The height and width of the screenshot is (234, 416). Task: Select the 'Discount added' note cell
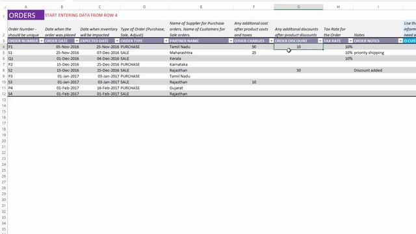[x=378, y=70]
